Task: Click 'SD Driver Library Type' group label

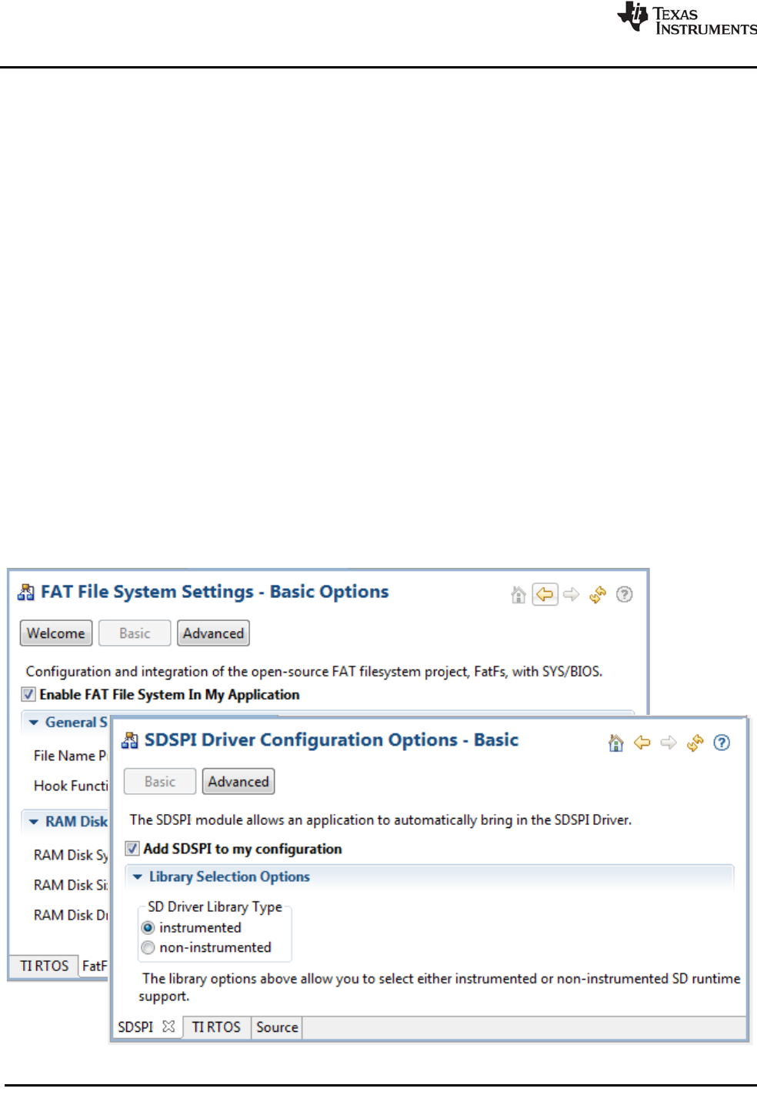Action: point(215,907)
